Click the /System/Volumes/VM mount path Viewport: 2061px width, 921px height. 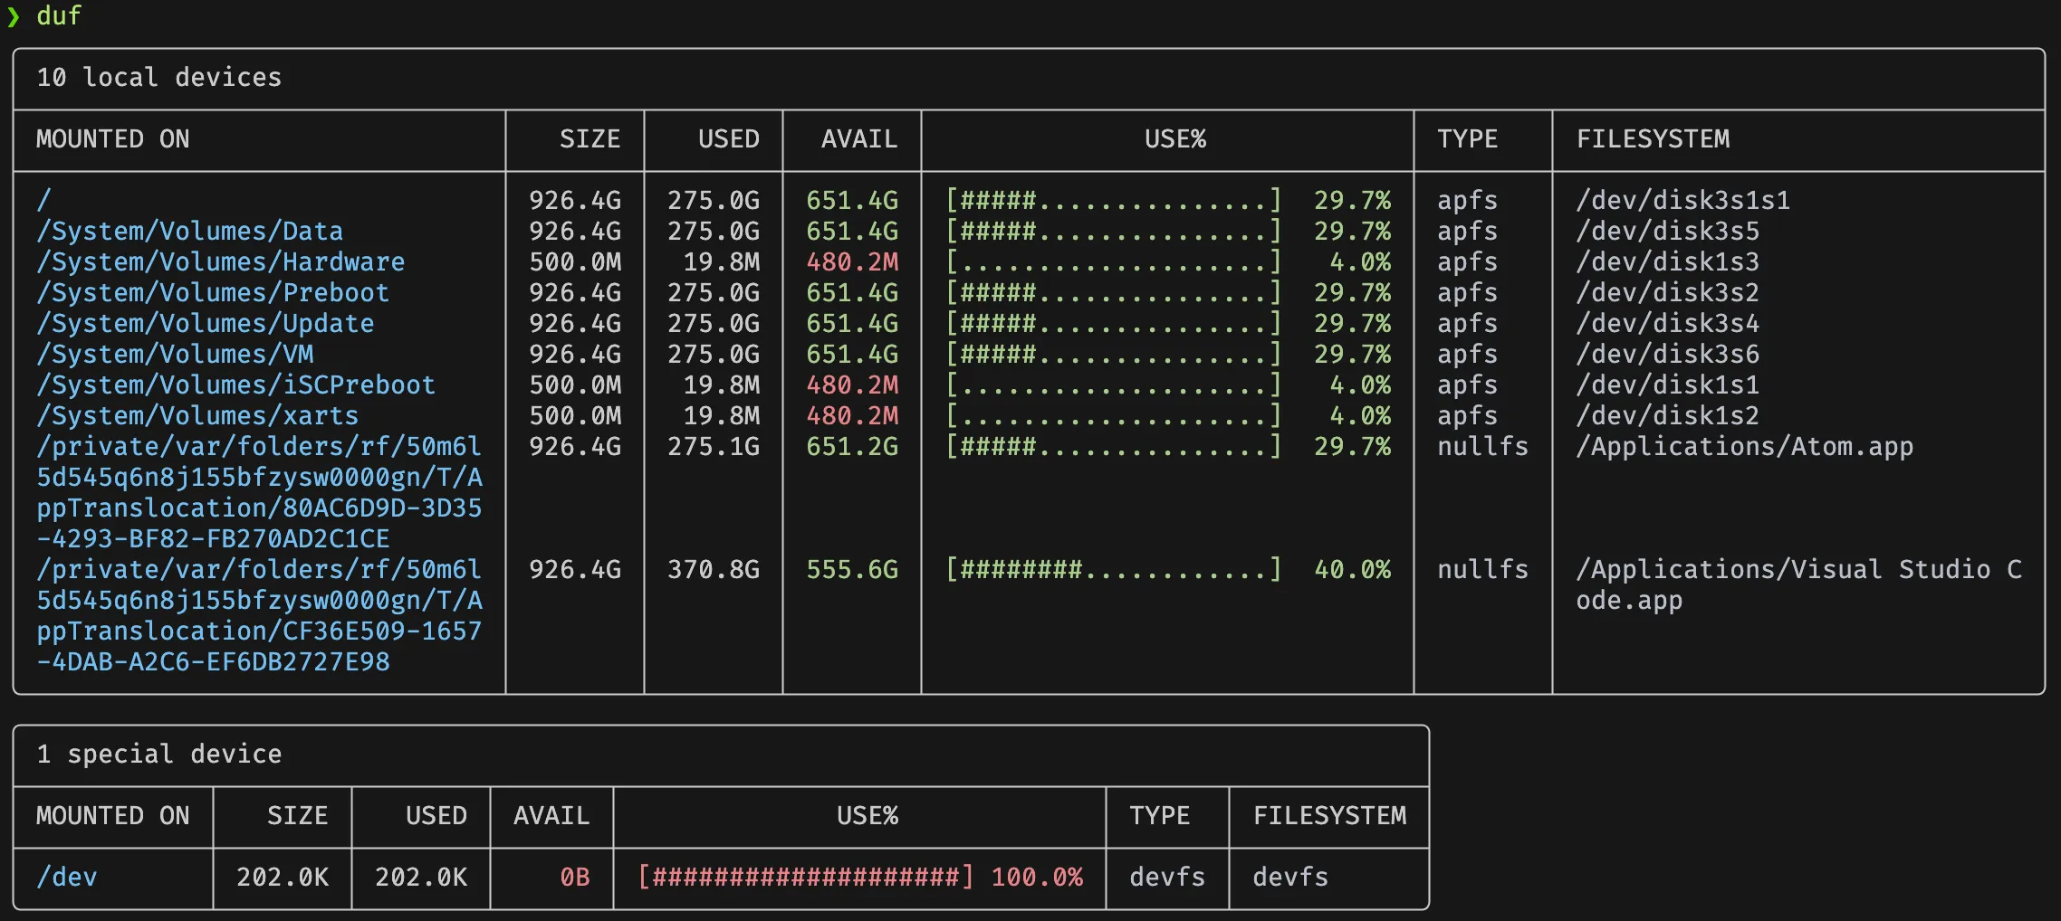point(175,355)
